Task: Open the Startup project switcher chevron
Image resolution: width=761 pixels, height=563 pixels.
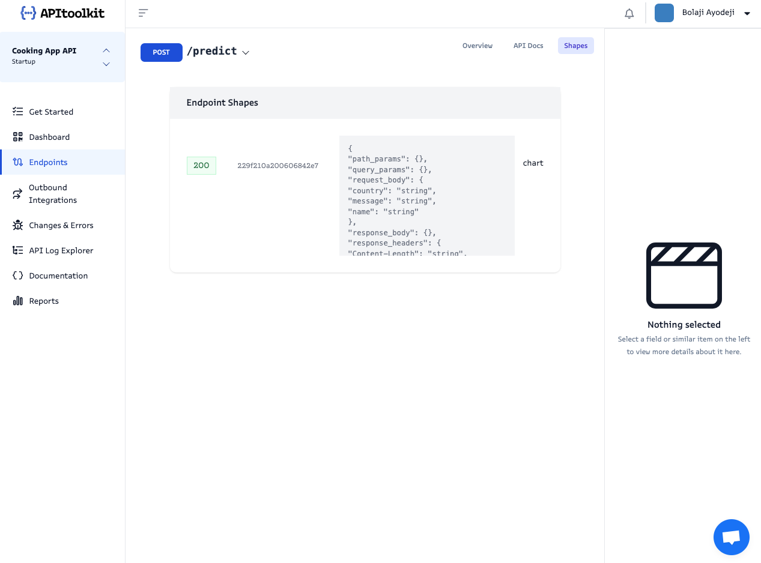Action: coord(106,64)
